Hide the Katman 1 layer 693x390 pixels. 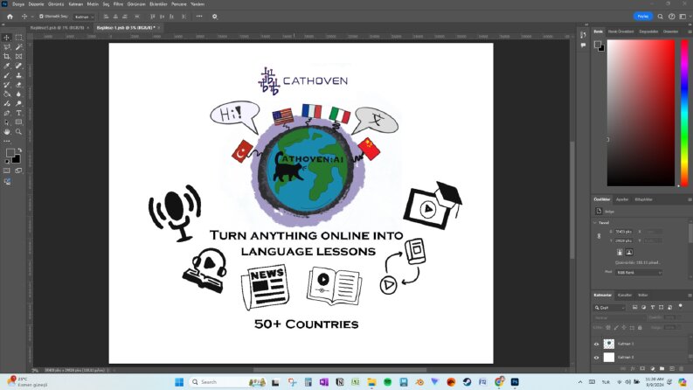click(596, 344)
